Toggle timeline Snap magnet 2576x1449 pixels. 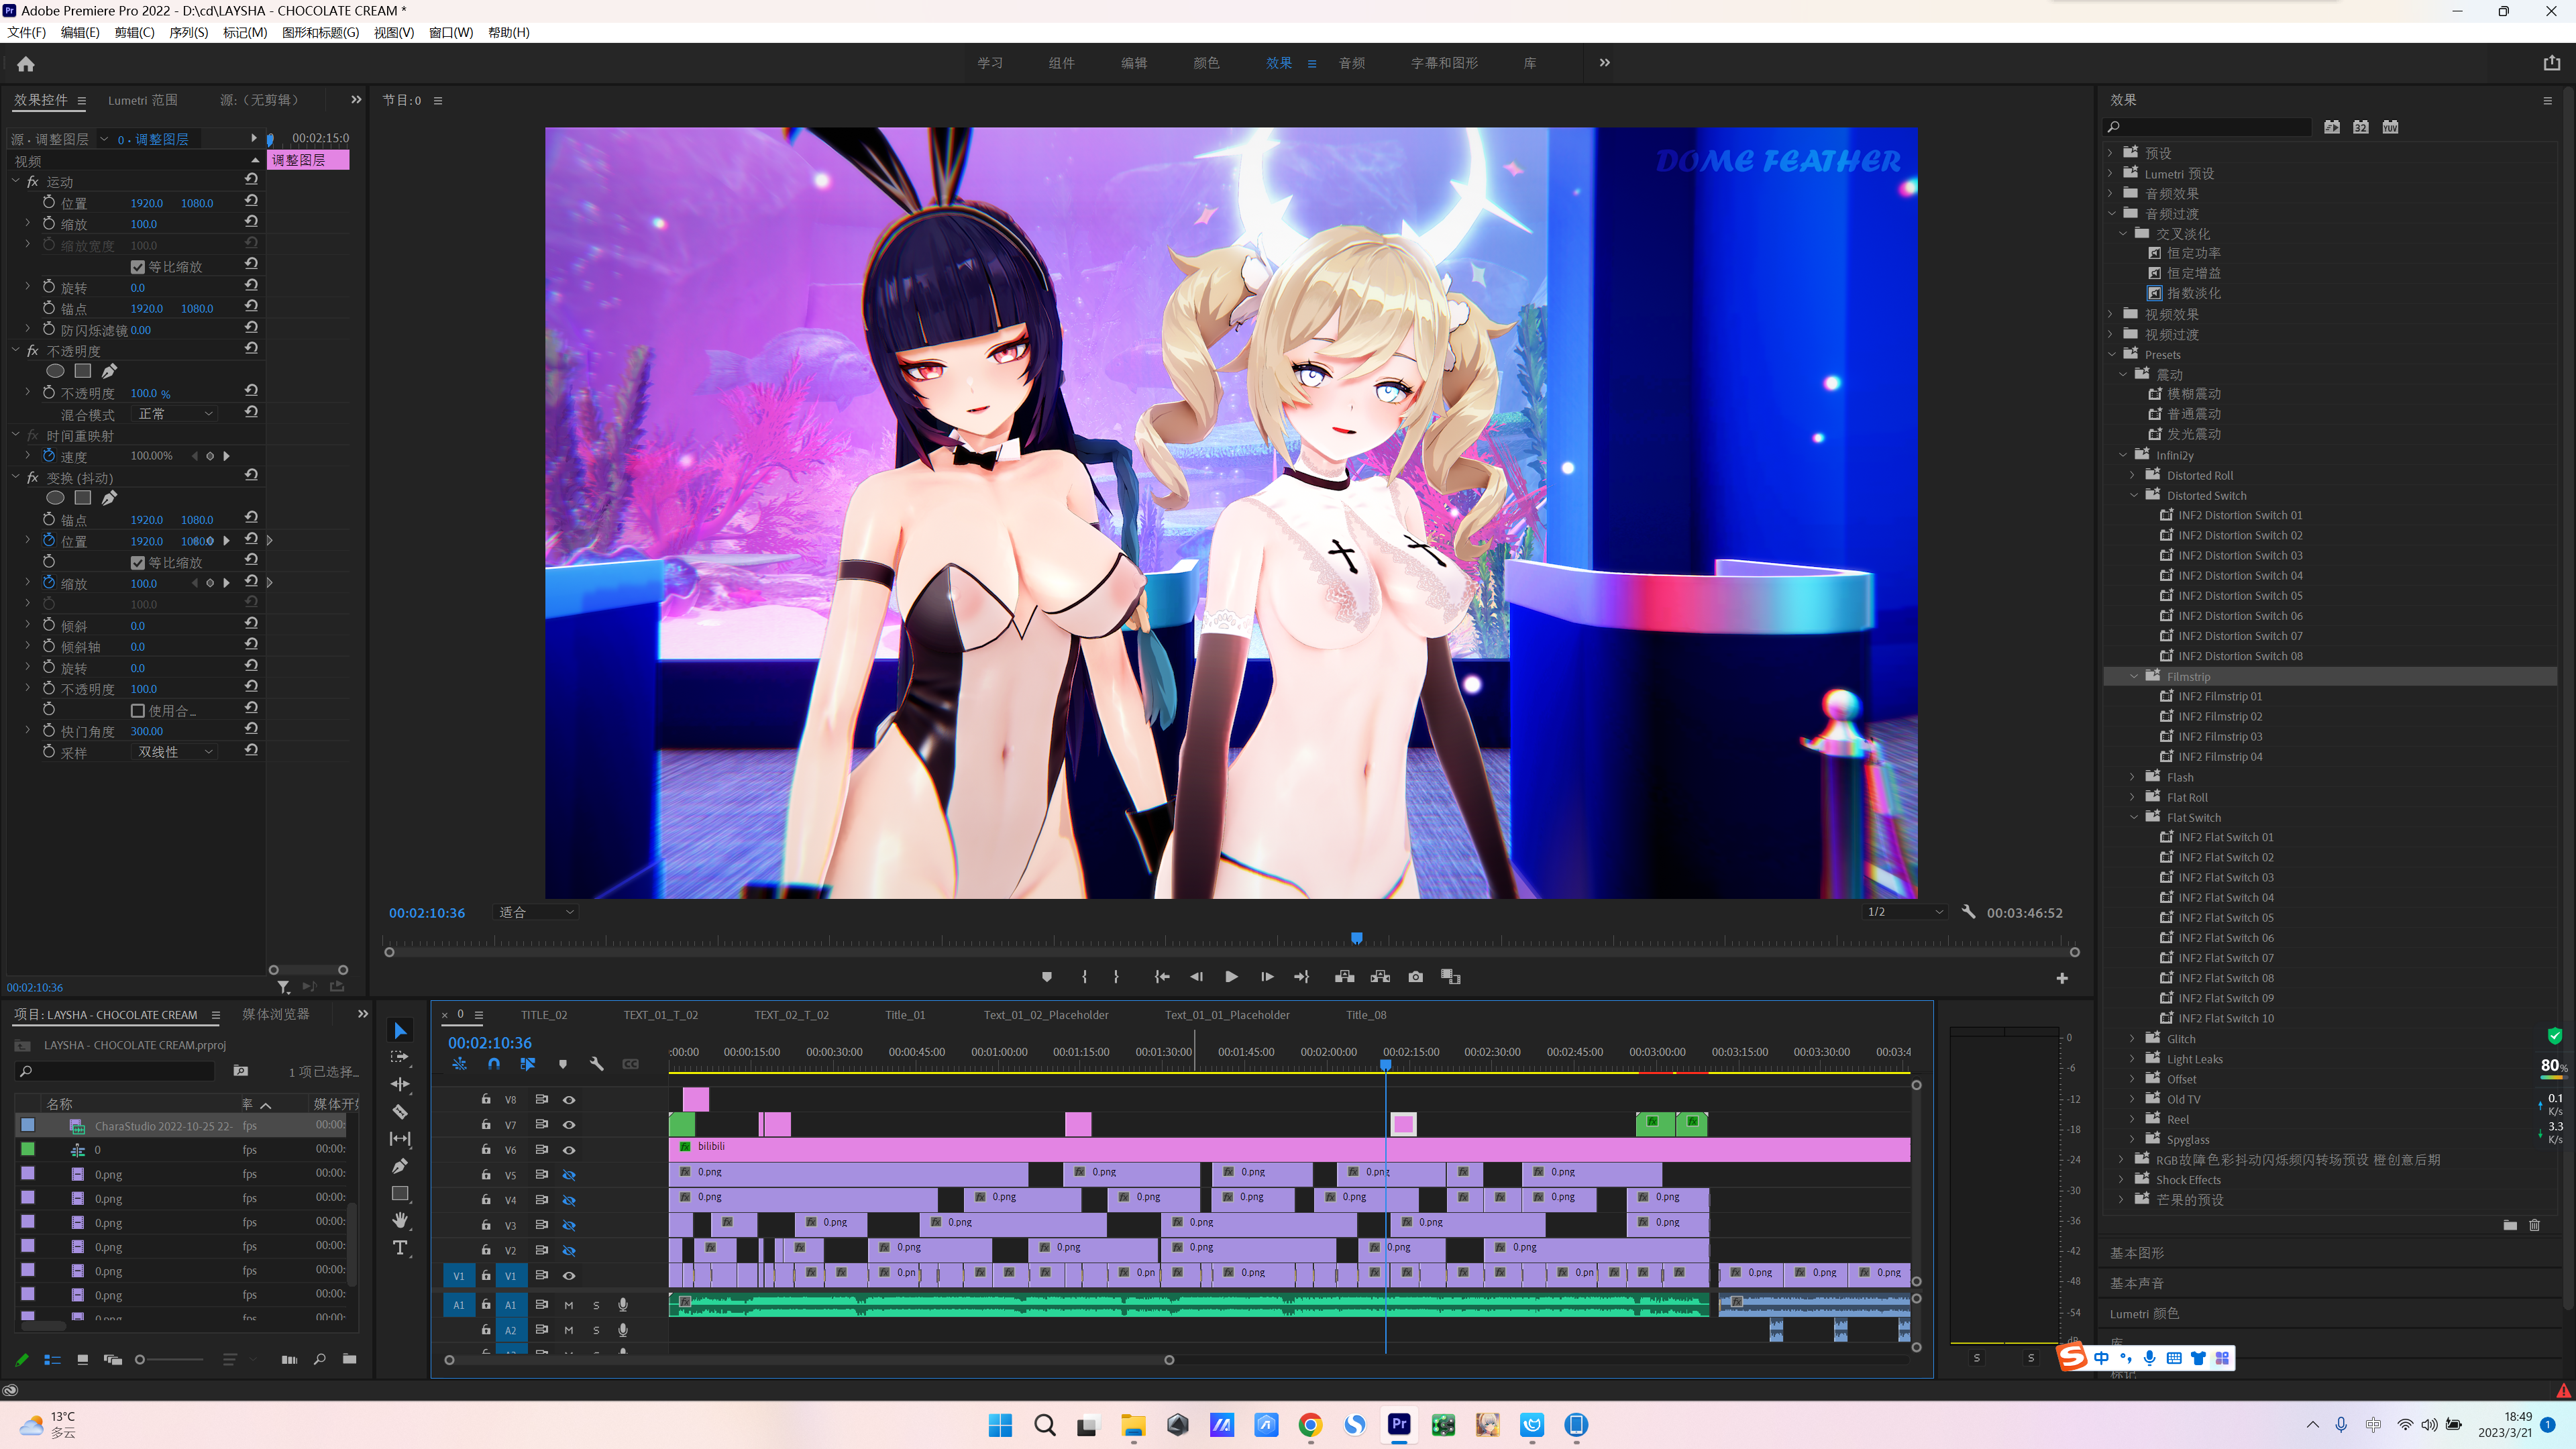tap(494, 1064)
